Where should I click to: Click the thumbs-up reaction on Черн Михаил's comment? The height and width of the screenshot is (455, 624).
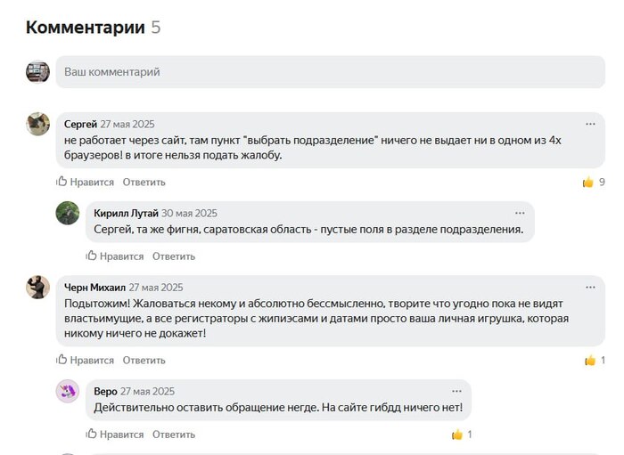pyautogui.click(x=589, y=361)
